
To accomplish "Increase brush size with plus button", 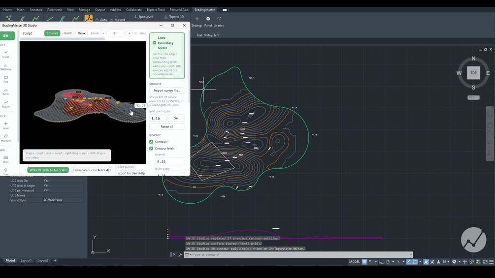I will 129,33.
